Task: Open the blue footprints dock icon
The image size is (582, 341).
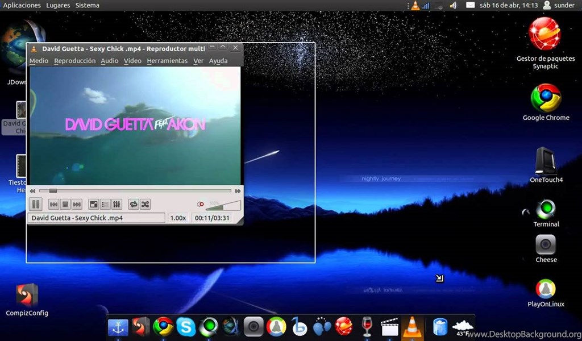Action: coord(322,327)
